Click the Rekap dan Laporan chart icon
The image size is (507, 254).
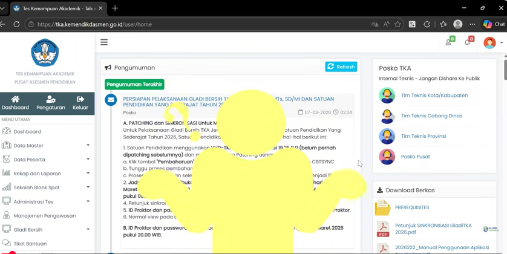(x=7, y=172)
